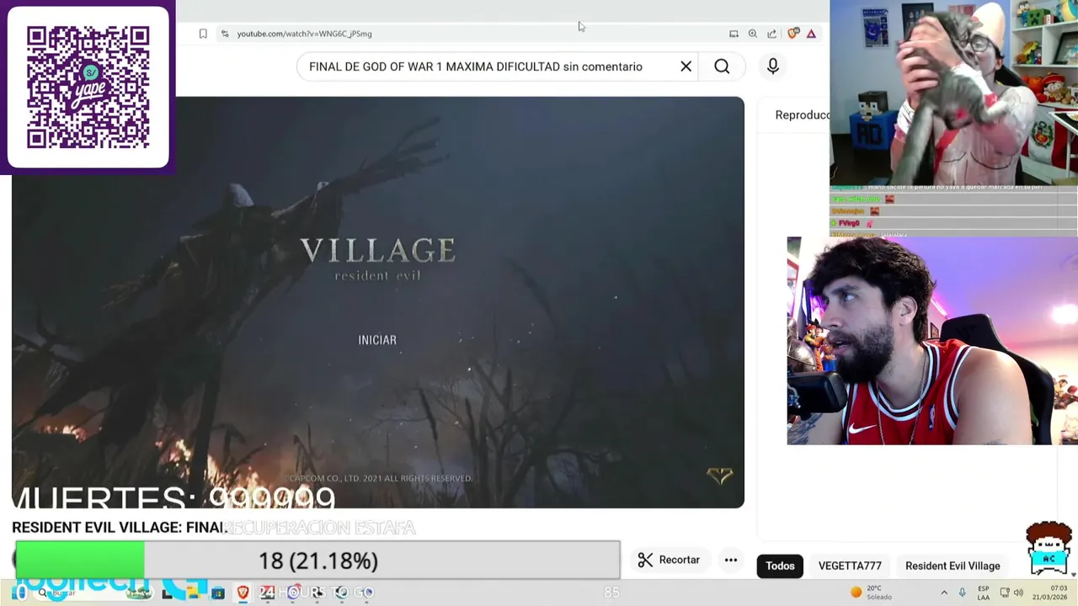Open the ESP LAA language switcher
1078x606 pixels.
[x=984, y=593]
